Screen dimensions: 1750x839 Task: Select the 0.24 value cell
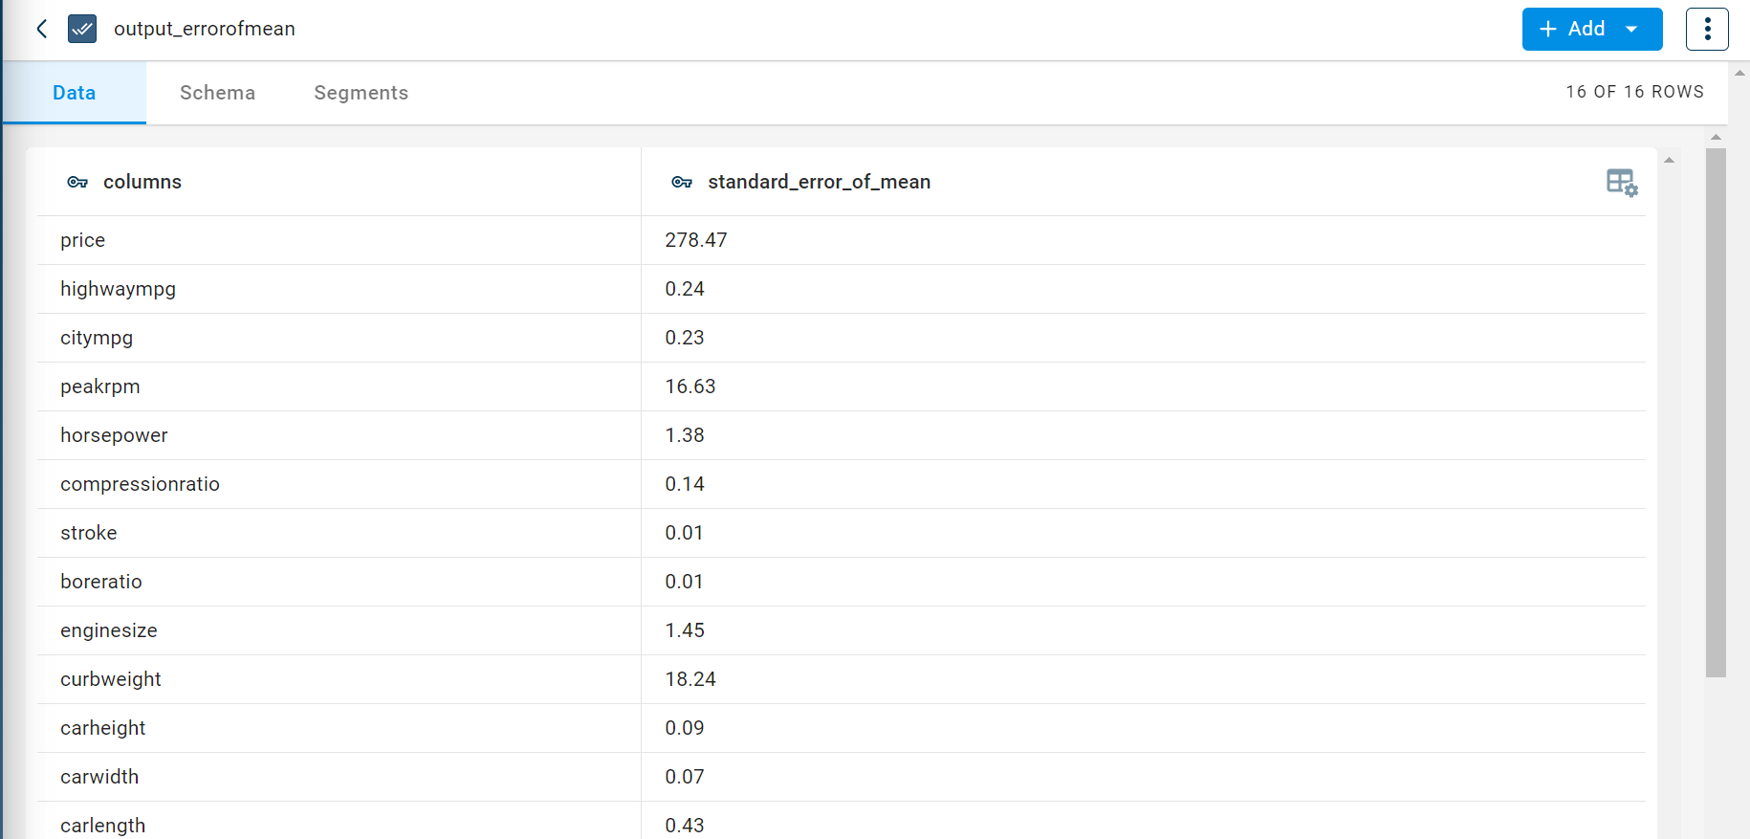(1143, 289)
